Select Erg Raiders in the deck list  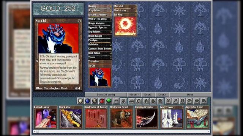tap(100, 32)
